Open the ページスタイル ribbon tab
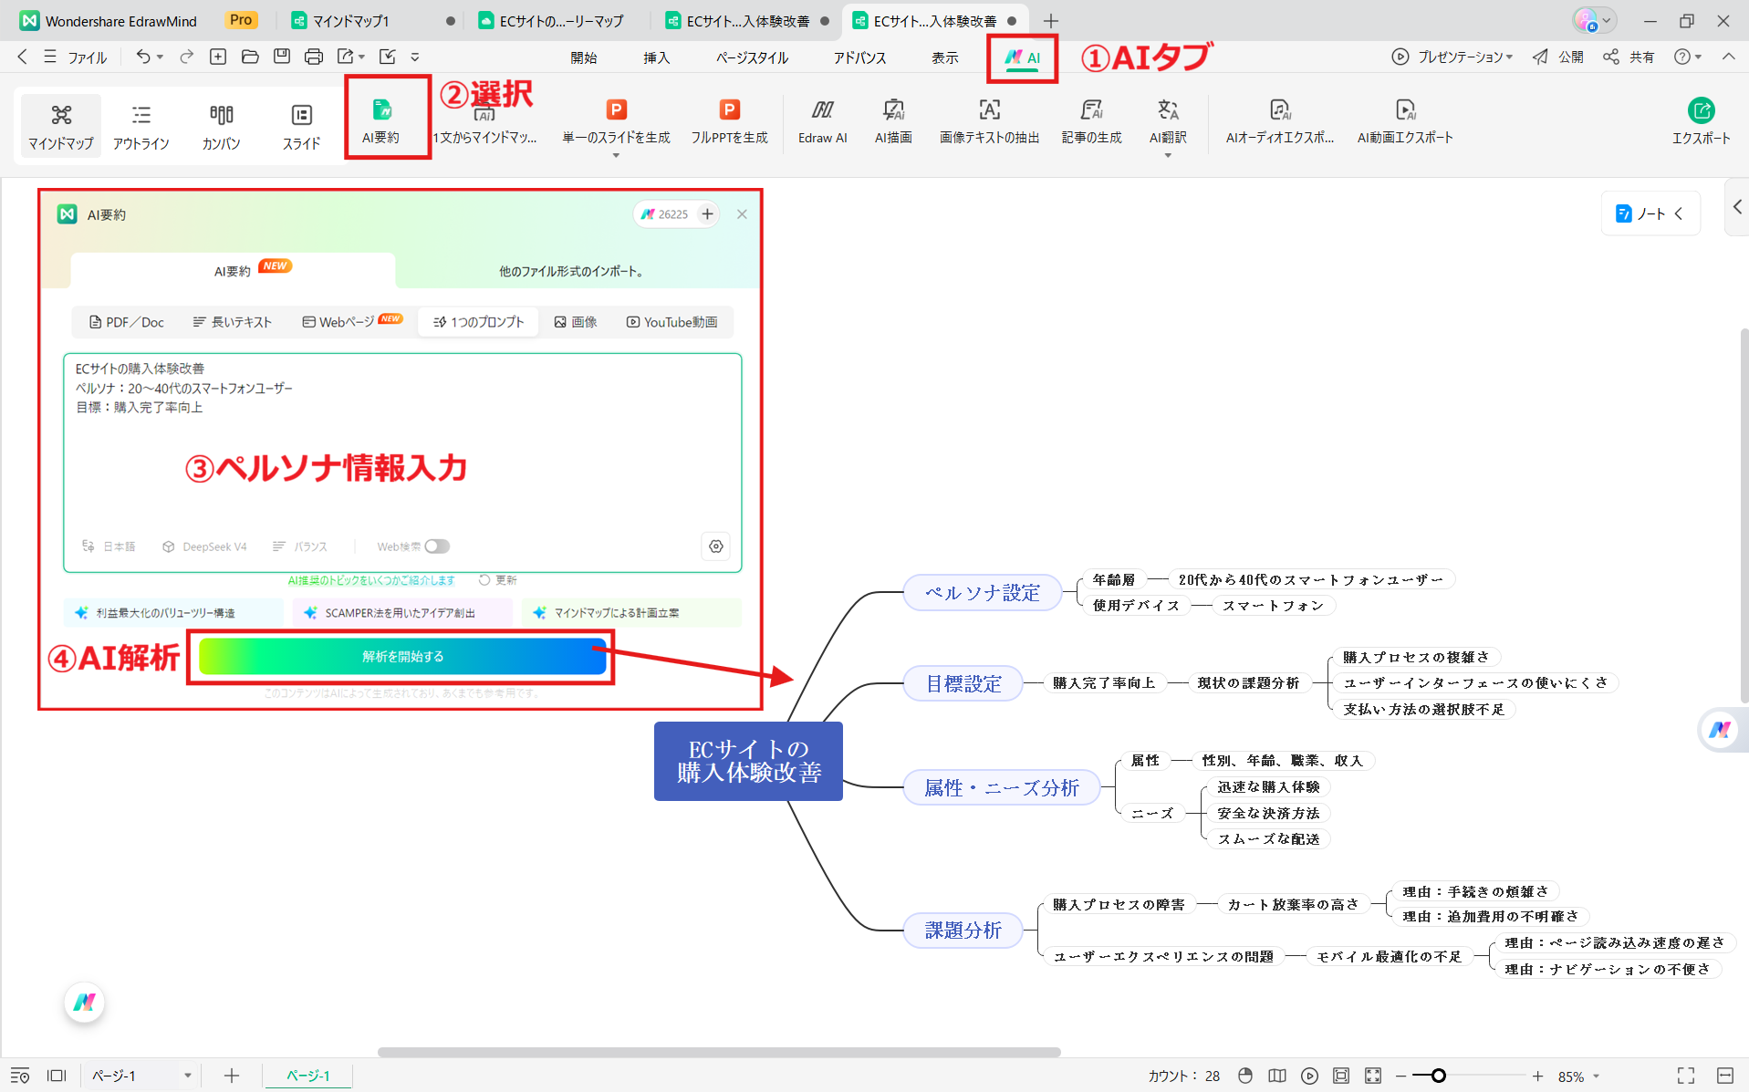 (752, 57)
